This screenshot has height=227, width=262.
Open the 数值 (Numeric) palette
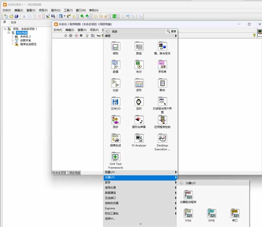(x=116, y=65)
